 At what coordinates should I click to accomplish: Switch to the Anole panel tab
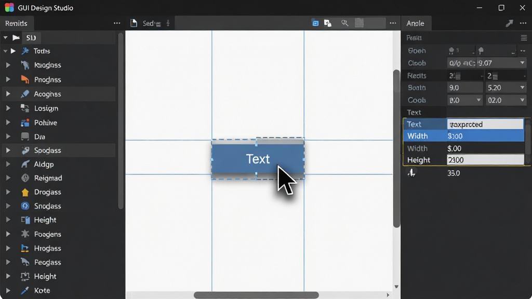[416, 23]
